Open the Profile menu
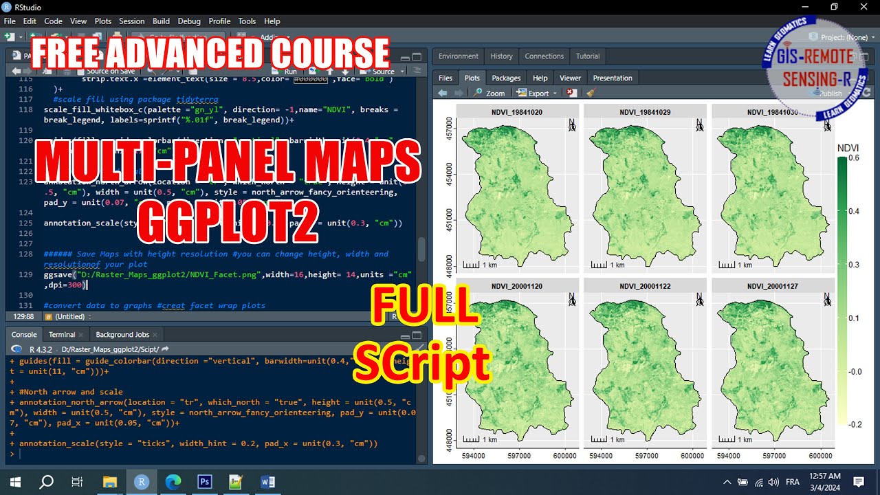880x495 pixels. point(219,21)
